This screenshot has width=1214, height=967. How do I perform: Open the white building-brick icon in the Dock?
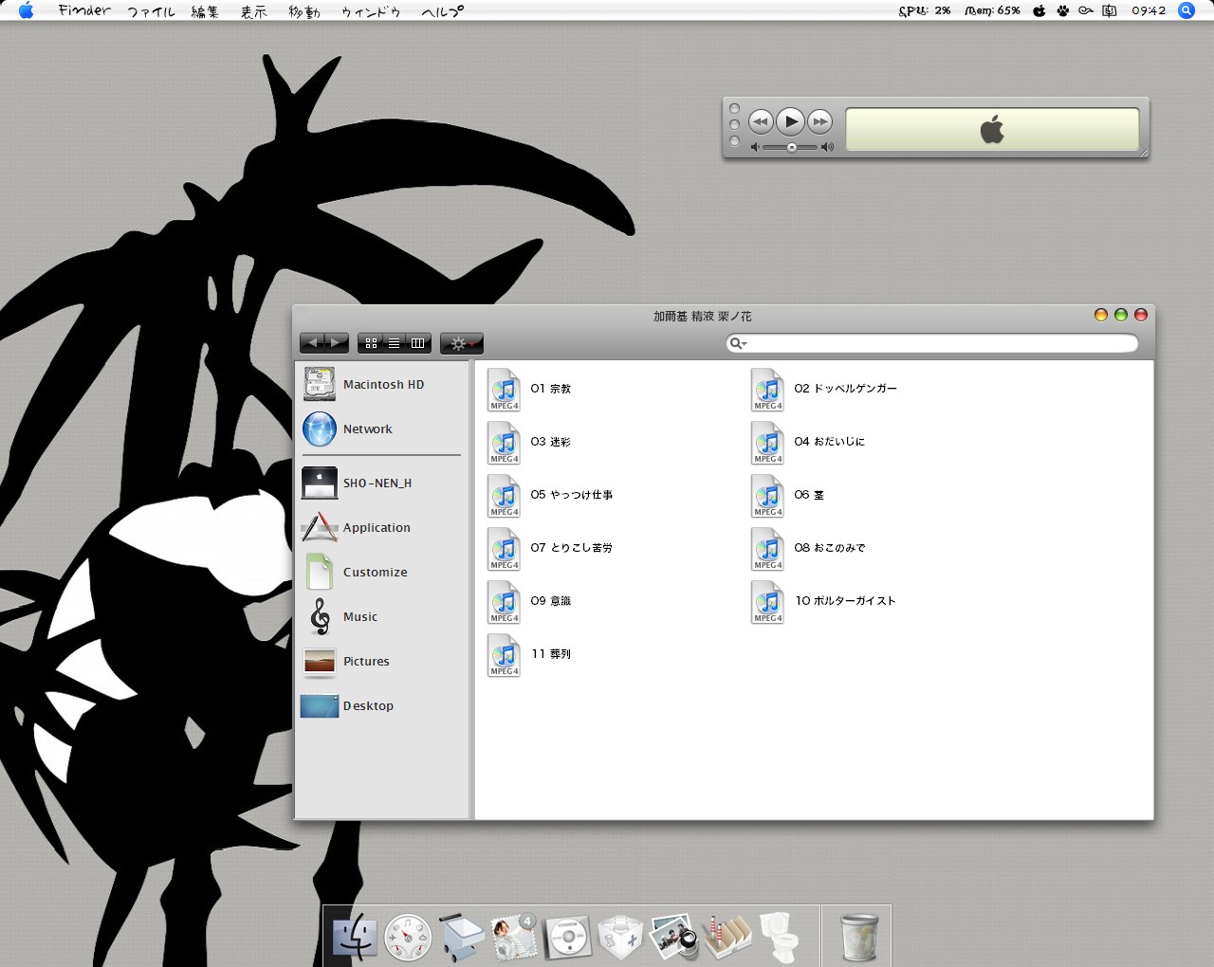click(620, 937)
